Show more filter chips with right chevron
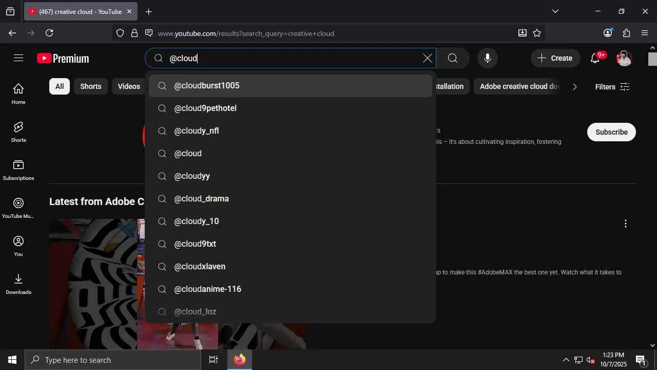This screenshot has width=657, height=370. tap(575, 86)
